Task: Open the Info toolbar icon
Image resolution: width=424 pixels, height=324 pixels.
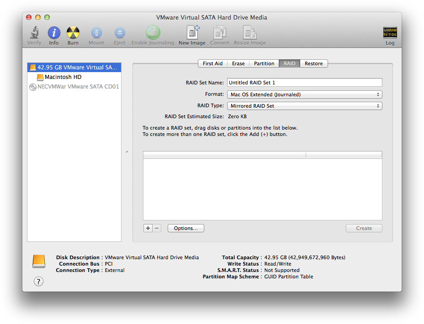Action: pyautogui.click(x=54, y=33)
